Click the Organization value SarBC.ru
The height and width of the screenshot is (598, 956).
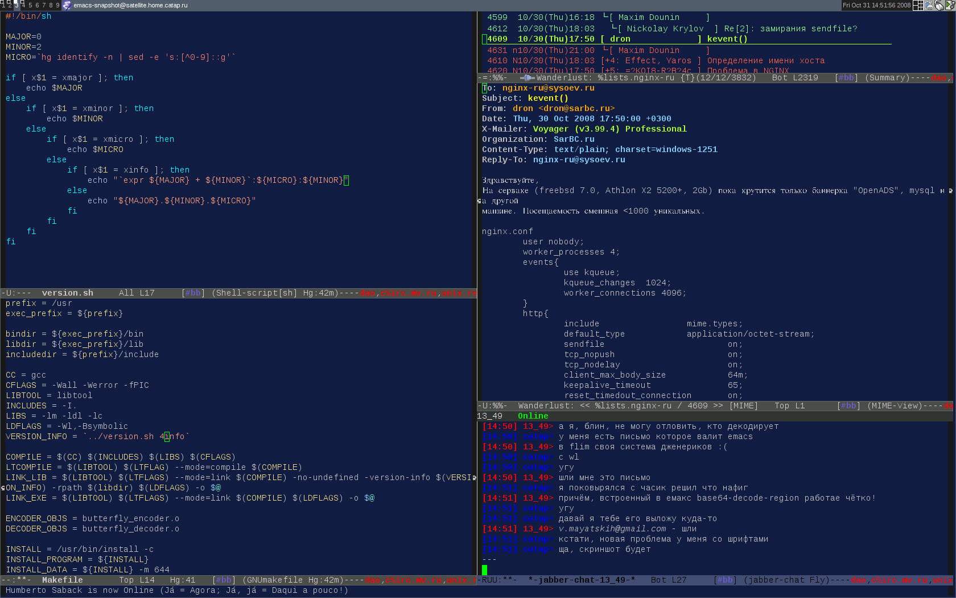574,139
